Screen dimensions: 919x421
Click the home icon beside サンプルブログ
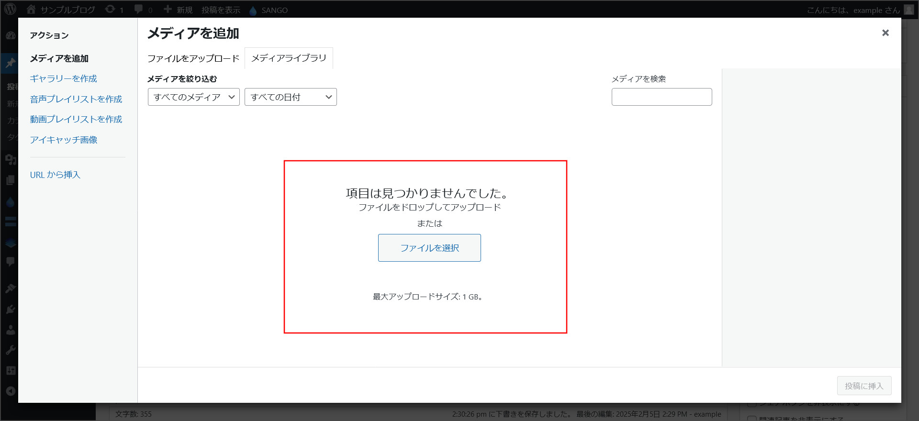pos(31,9)
